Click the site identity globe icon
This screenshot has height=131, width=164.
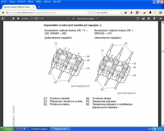7,13
